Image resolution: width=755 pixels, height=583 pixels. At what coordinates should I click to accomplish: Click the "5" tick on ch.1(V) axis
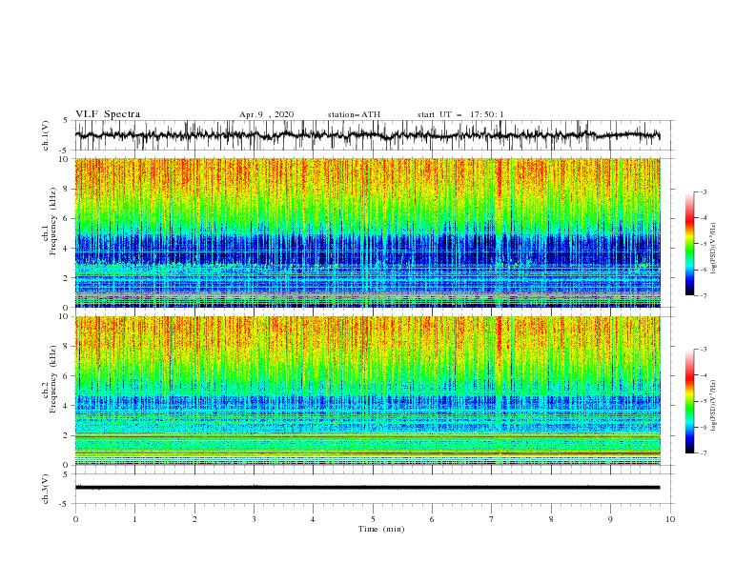(66, 121)
